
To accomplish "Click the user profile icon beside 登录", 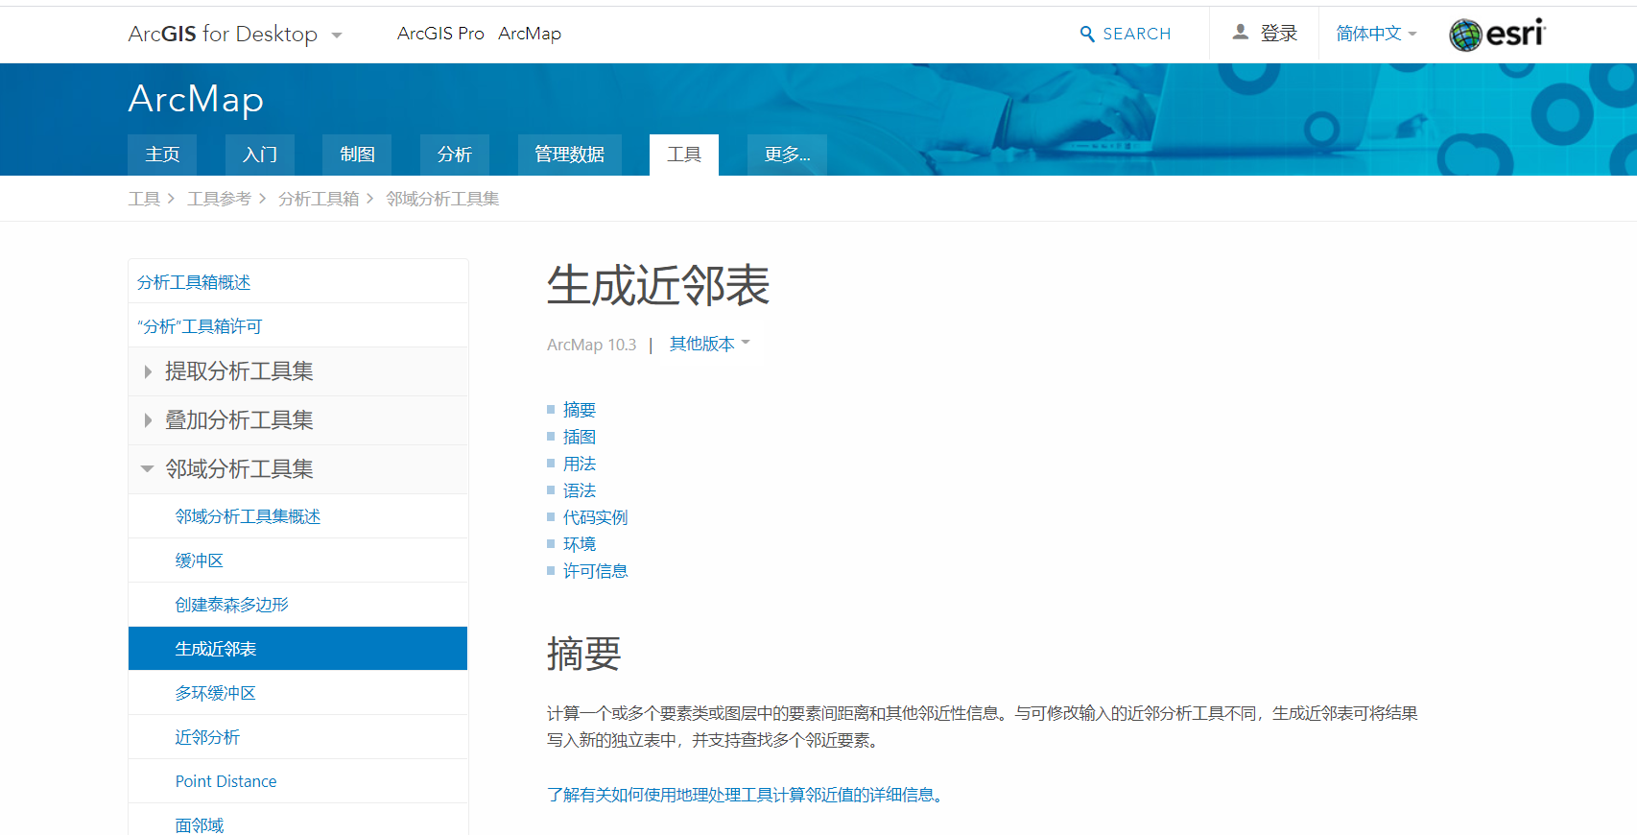I will point(1241,33).
